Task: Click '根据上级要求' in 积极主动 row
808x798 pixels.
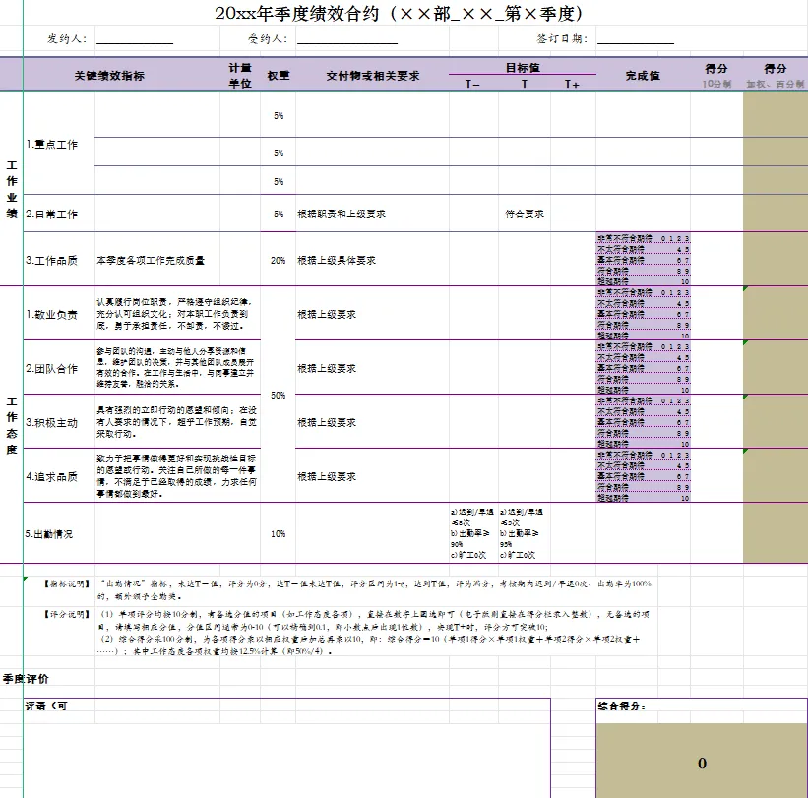Action: click(373, 422)
